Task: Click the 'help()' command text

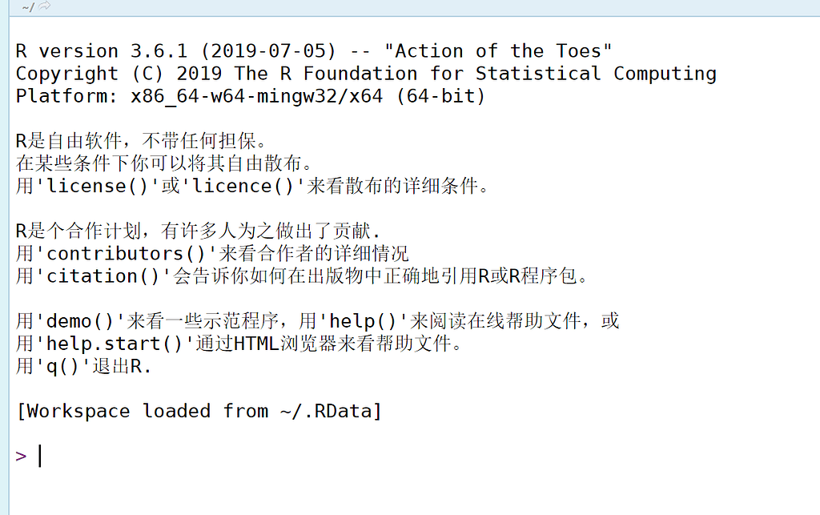Action: tap(364, 321)
